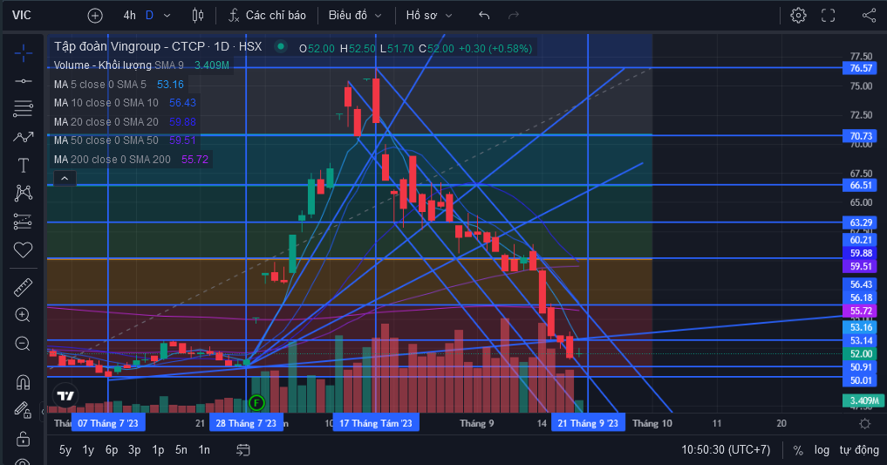Click the 52.00 current price label
The width and height of the screenshot is (887, 465).
tap(861, 353)
